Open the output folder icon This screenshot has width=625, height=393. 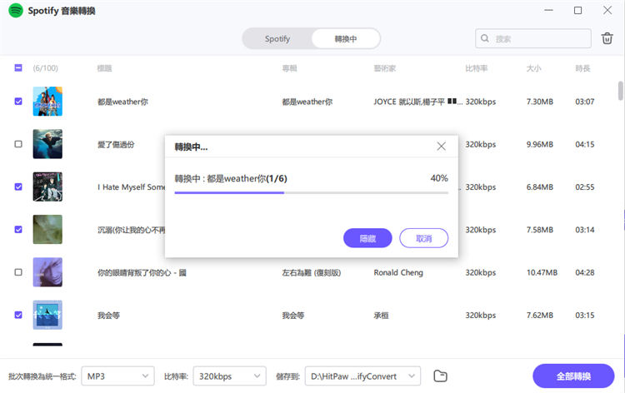pos(440,376)
